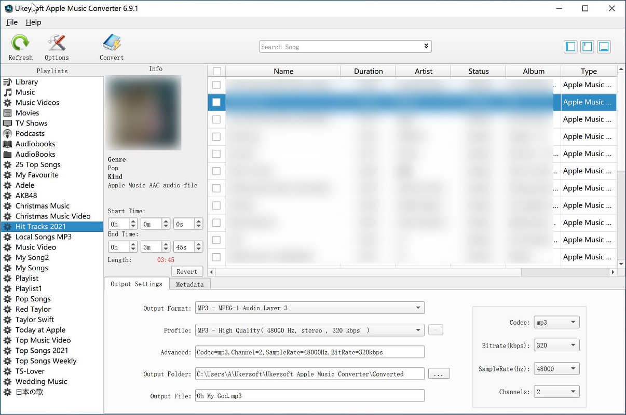Open the Codec dropdown
Screen dimensions: 626x415
click(557, 323)
